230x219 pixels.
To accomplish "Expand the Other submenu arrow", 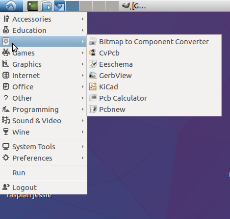I will [x=82, y=98].
